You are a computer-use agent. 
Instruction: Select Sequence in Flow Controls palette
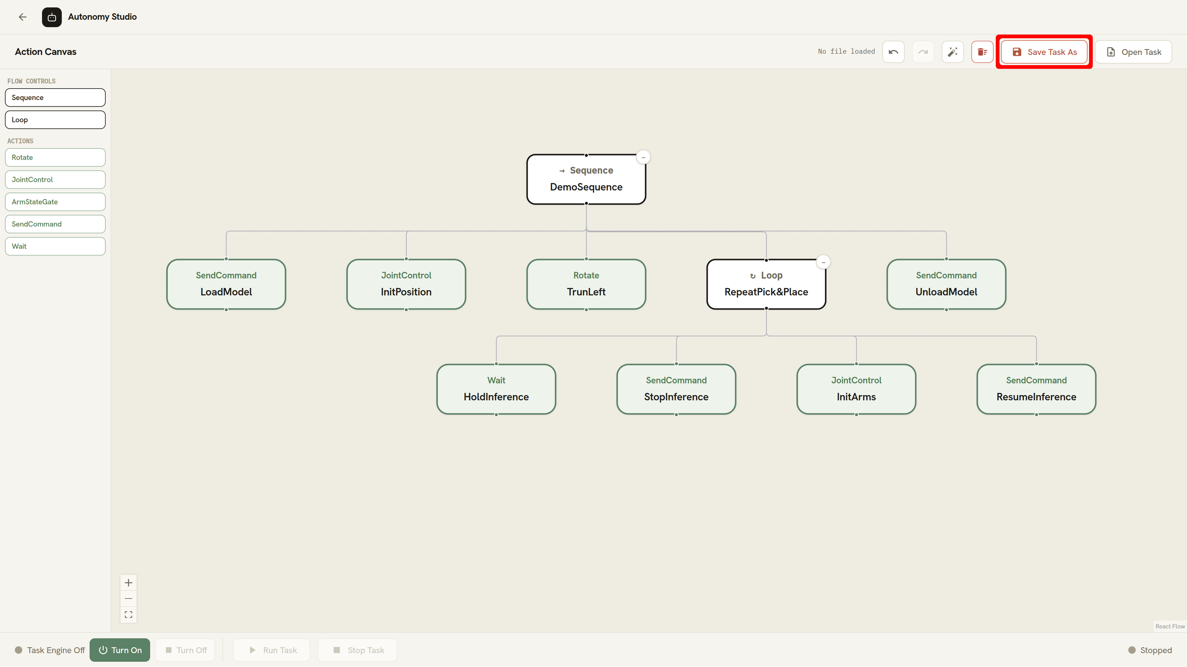coord(55,98)
